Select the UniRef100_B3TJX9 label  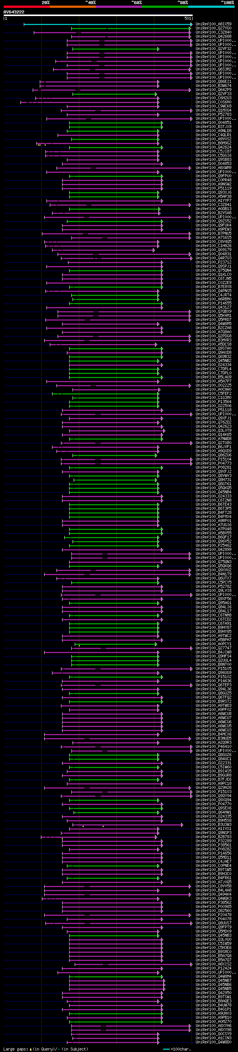[213, 127]
